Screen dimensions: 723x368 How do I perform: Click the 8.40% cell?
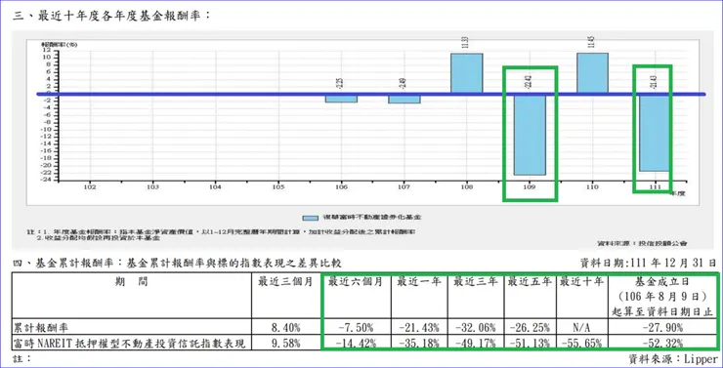(286, 328)
